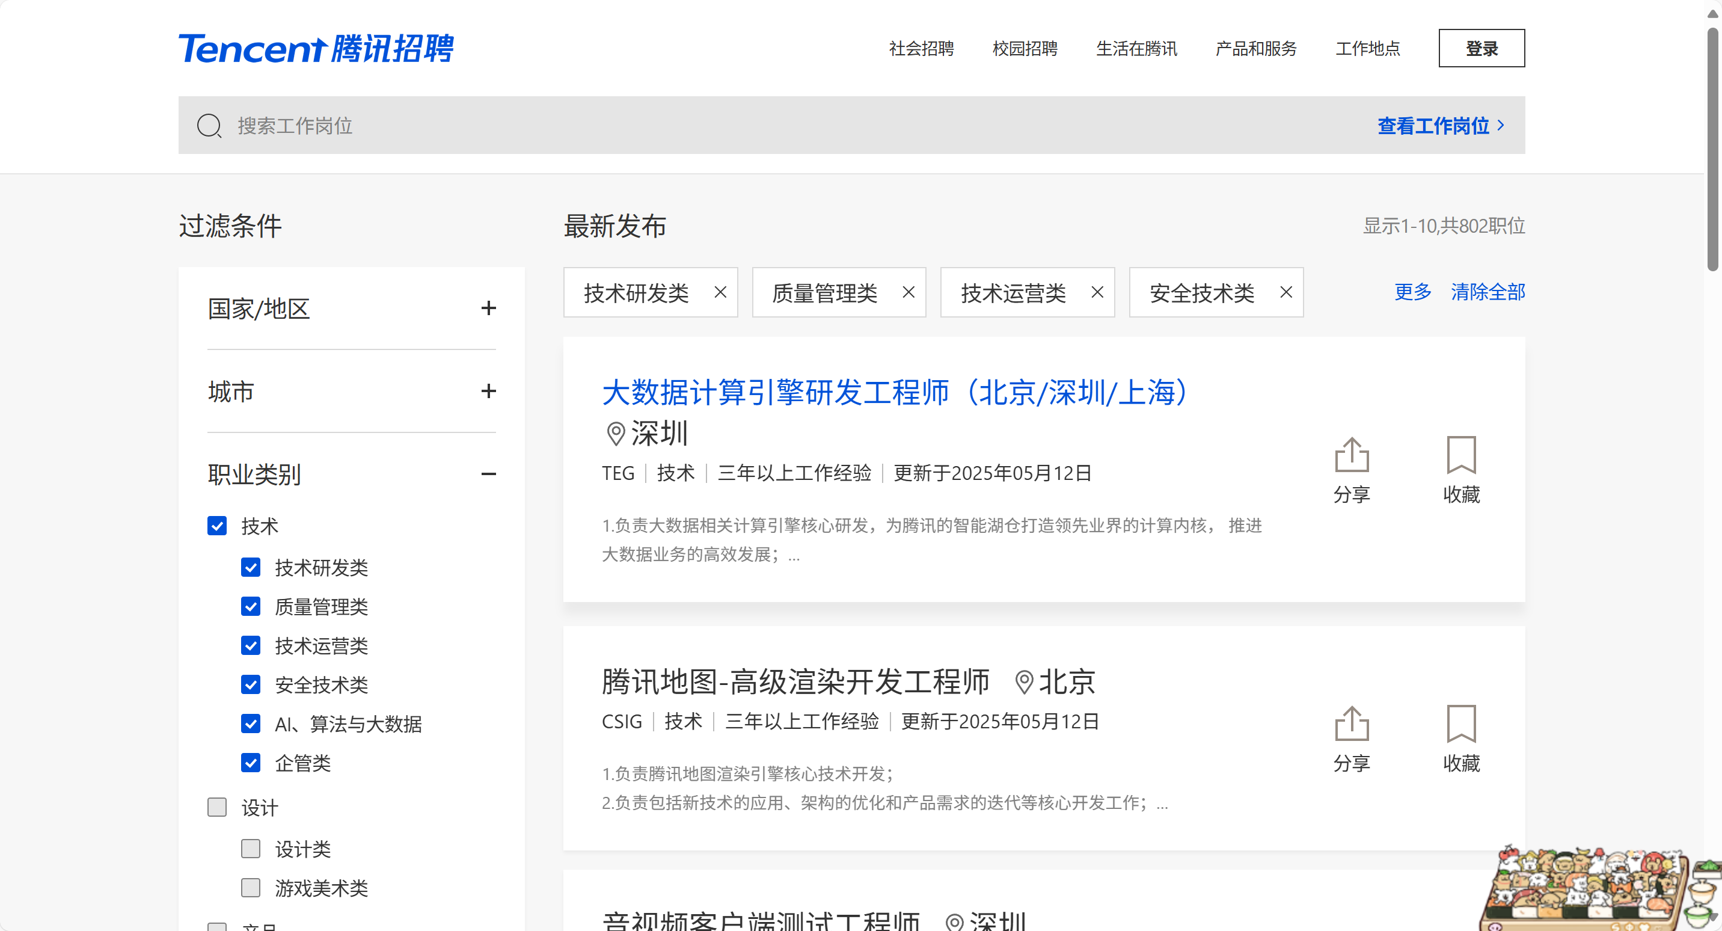This screenshot has height=931, width=1722.
Task: Bookmark the 大数据计算引擎研发工程师 job
Action: click(x=1461, y=470)
